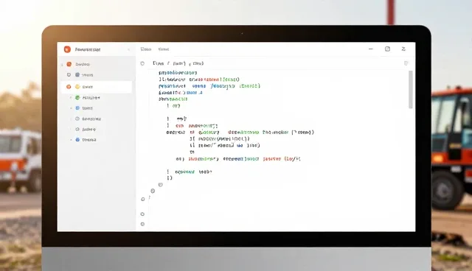Expand the sidebar row with the green icon
472x271 pixels.
71,98
